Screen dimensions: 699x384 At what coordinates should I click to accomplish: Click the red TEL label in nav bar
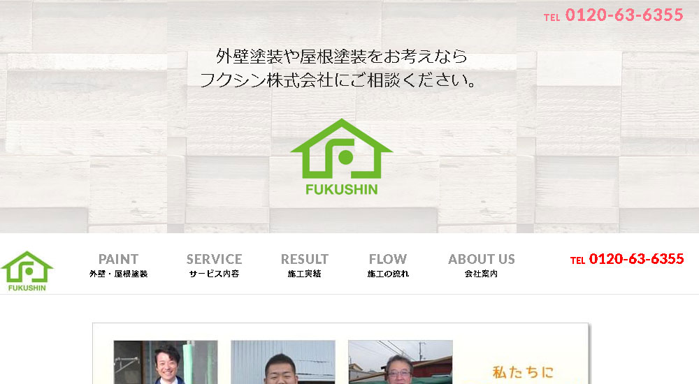click(x=577, y=260)
